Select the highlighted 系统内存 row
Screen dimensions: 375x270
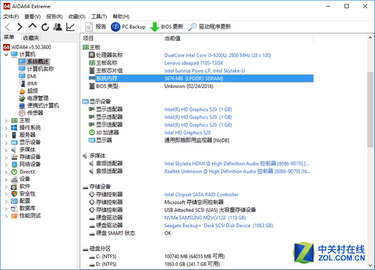point(201,78)
